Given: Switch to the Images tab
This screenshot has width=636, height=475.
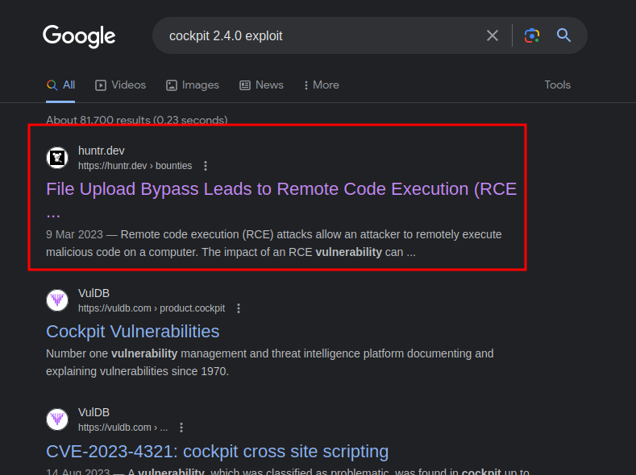Looking at the screenshot, I should [x=193, y=85].
